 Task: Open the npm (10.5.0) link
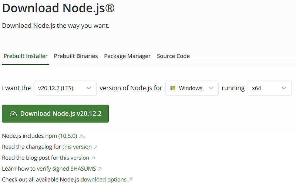point(61,136)
